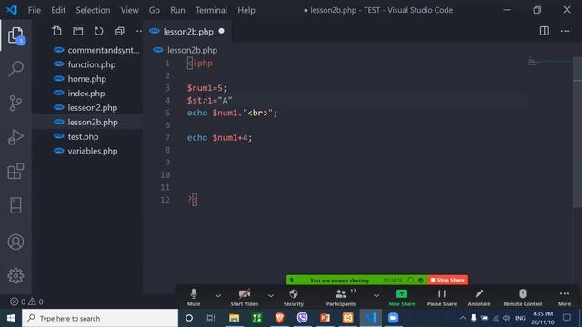Open XAMPP from taskbar
This screenshot has height=327, width=582.
pyautogui.click(x=347, y=318)
